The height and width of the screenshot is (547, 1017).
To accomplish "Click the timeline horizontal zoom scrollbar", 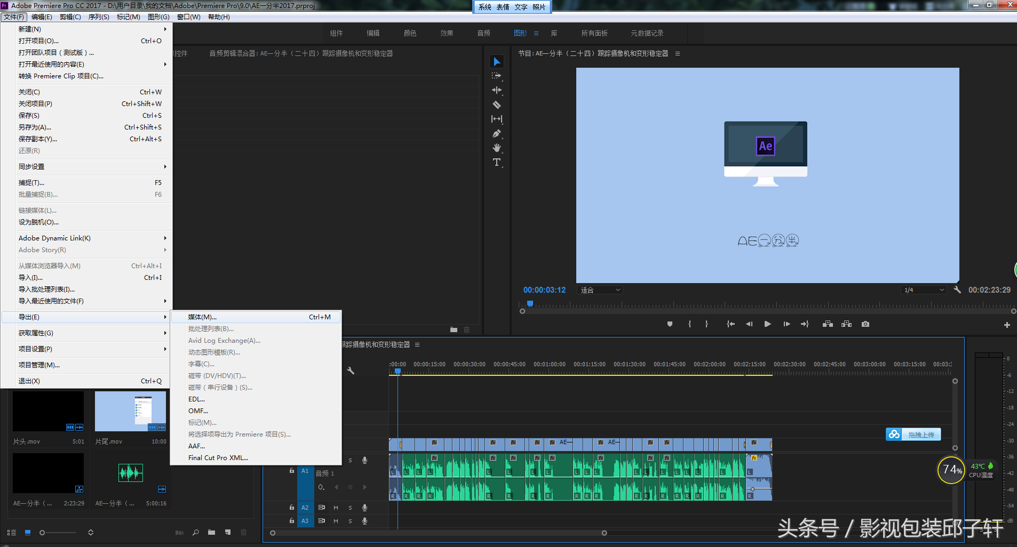I will 438,533.
